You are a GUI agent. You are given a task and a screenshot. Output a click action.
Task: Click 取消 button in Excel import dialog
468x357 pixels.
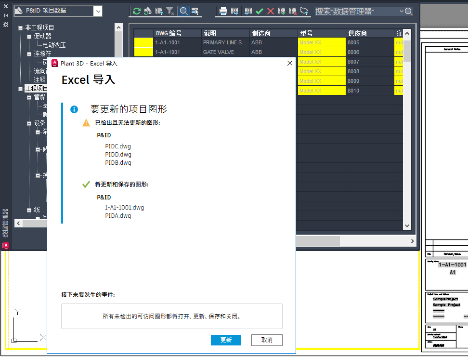coord(267,340)
